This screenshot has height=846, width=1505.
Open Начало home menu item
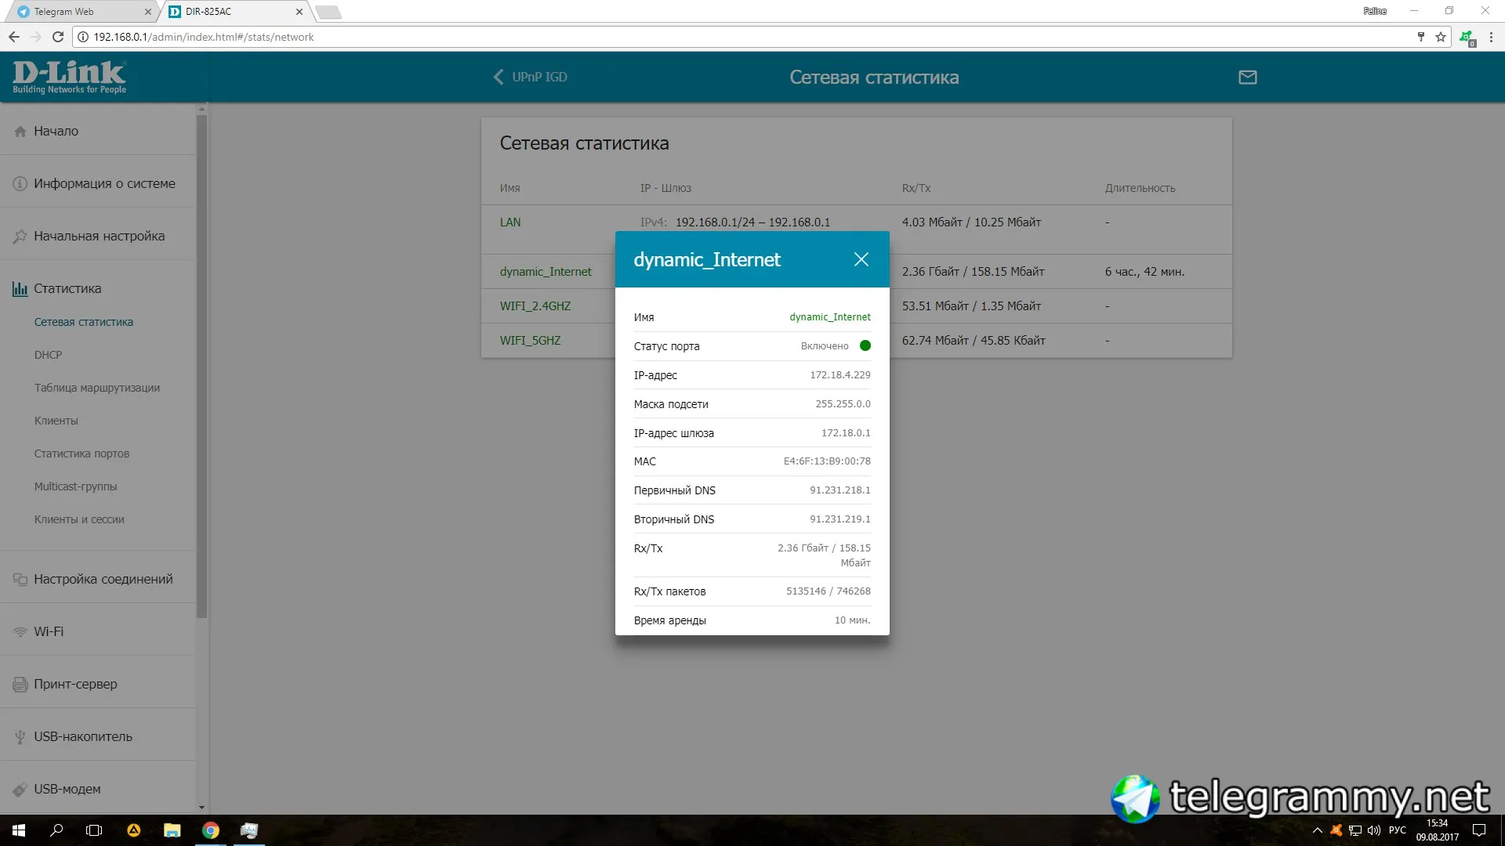pos(56,131)
